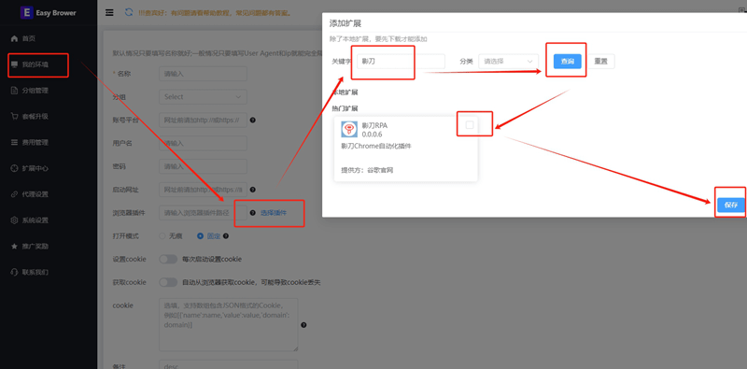Click the 浏览器插件 path input field
Image resolution: width=747 pixels, height=369 pixels.
click(203, 213)
